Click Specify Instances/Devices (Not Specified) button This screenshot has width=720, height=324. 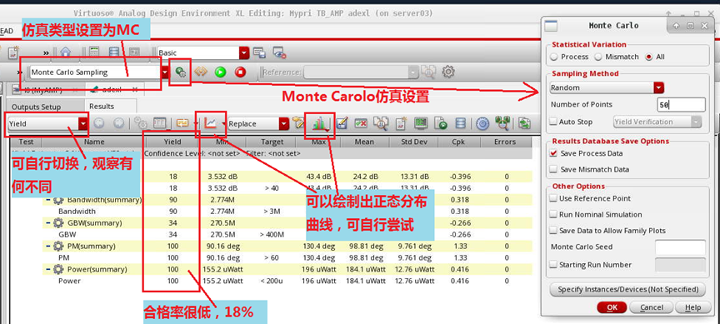point(627,289)
